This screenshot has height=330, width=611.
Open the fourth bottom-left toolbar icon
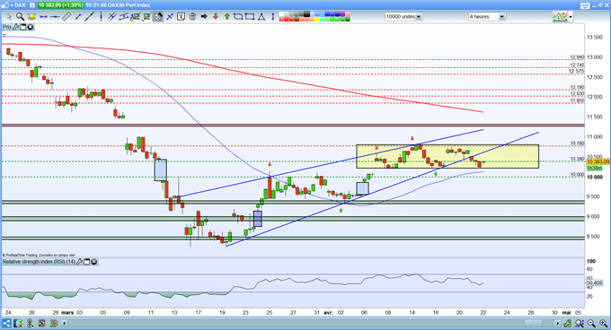(x=41, y=324)
